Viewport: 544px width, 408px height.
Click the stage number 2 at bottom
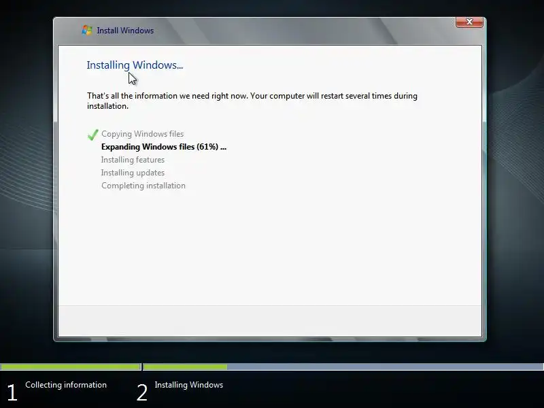pyautogui.click(x=142, y=392)
